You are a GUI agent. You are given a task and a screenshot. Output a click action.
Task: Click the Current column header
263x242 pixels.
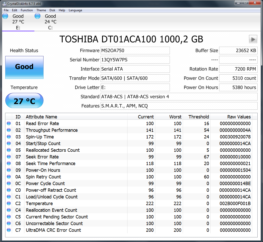pyautogui.click(x=141, y=117)
